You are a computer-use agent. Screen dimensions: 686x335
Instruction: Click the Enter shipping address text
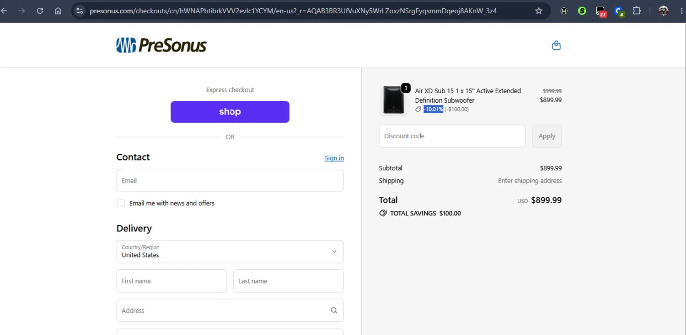530,181
